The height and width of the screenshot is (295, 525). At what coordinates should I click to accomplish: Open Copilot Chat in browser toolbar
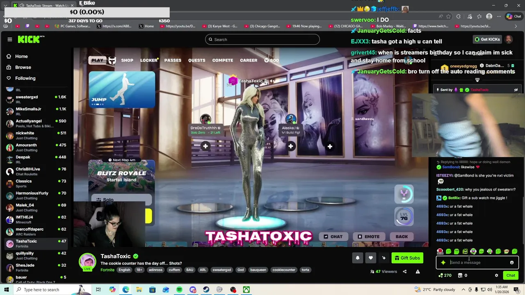coord(514,16)
